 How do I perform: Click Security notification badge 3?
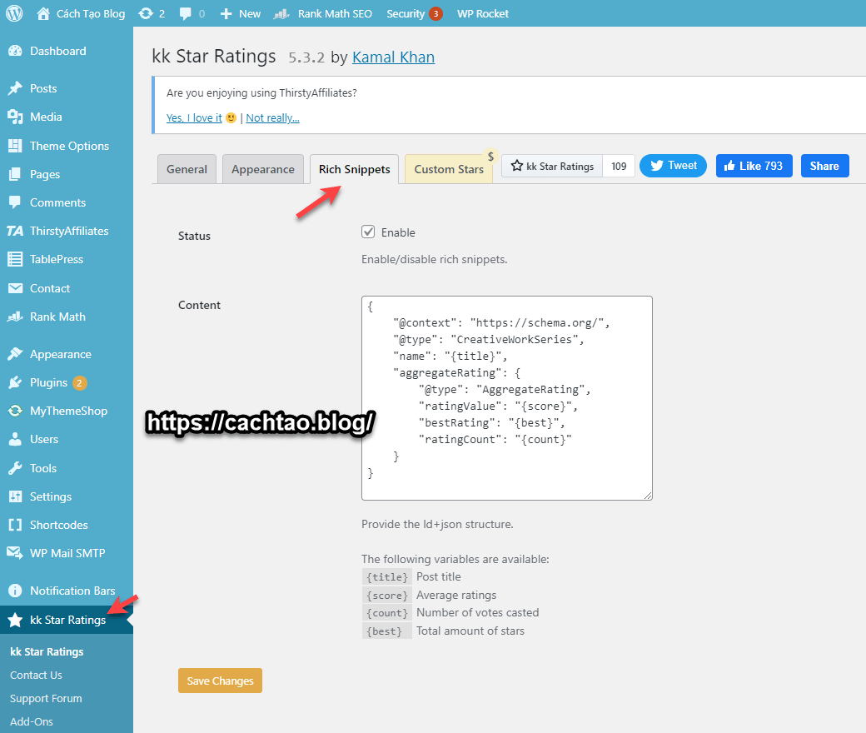(x=435, y=14)
